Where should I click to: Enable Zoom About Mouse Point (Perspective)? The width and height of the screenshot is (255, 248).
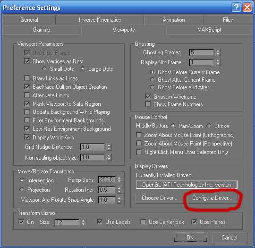139,143
